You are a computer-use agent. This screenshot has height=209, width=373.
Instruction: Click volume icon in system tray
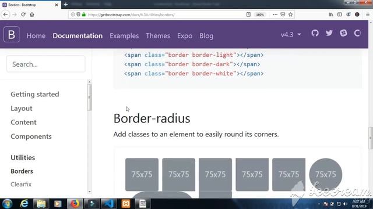point(345,204)
